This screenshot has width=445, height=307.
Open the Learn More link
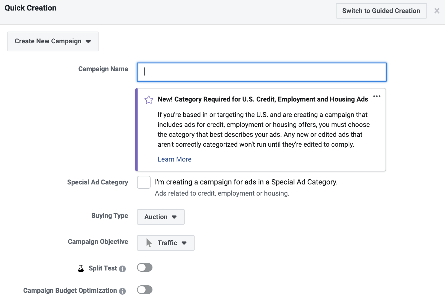(174, 159)
